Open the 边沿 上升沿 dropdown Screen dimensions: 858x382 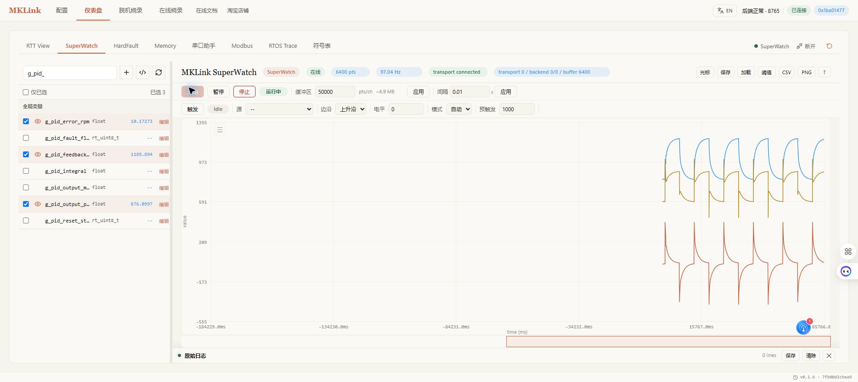(x=351, y=109)
